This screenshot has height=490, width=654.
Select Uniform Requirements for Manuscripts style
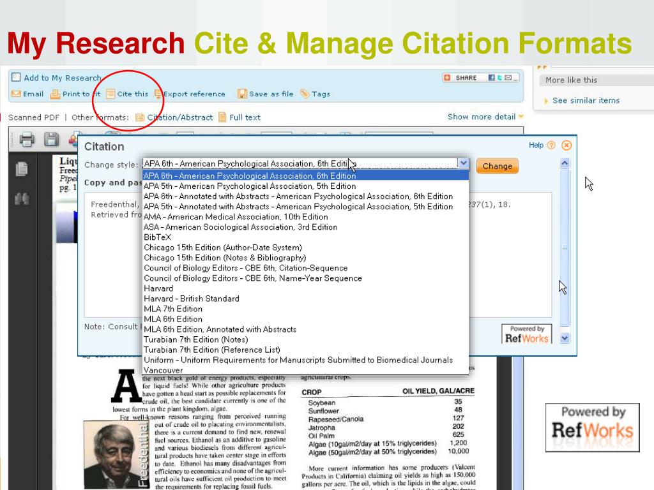306,360
